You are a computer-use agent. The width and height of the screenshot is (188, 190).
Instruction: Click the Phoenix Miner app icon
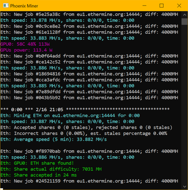6,6
